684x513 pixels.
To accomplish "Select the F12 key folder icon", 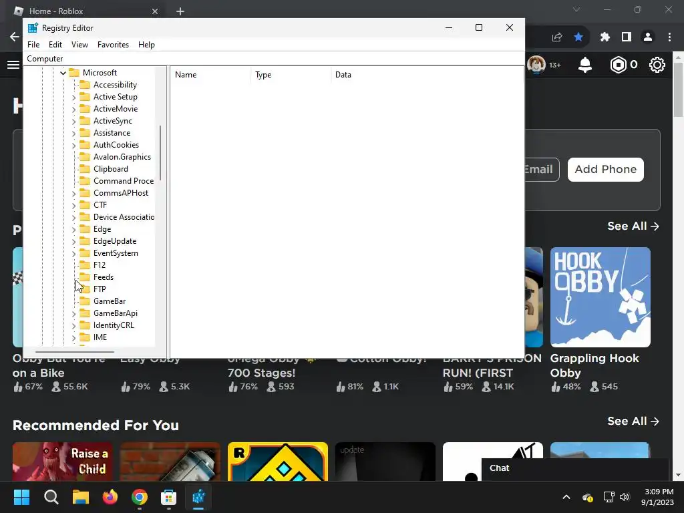I will 85,265.
